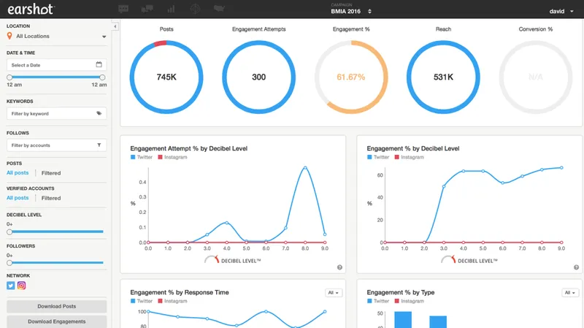Select Filtered under POSTS
Viewport: 584px width, 328px height.
click(51, 173)
